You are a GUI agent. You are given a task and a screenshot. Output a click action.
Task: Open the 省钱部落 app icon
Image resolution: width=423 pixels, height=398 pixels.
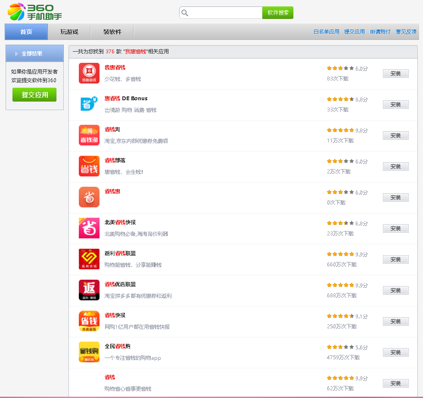coord(89,166)
